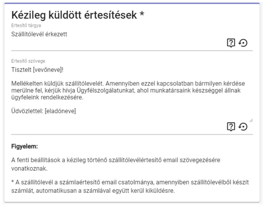The height and width of the screenshot is (206, 266).
Task: Click the 'Kézileg küldött értesítések' heading
Action: click(73, 15)
